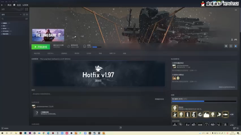
Task: Click the library search field
Action: point(13,19)
